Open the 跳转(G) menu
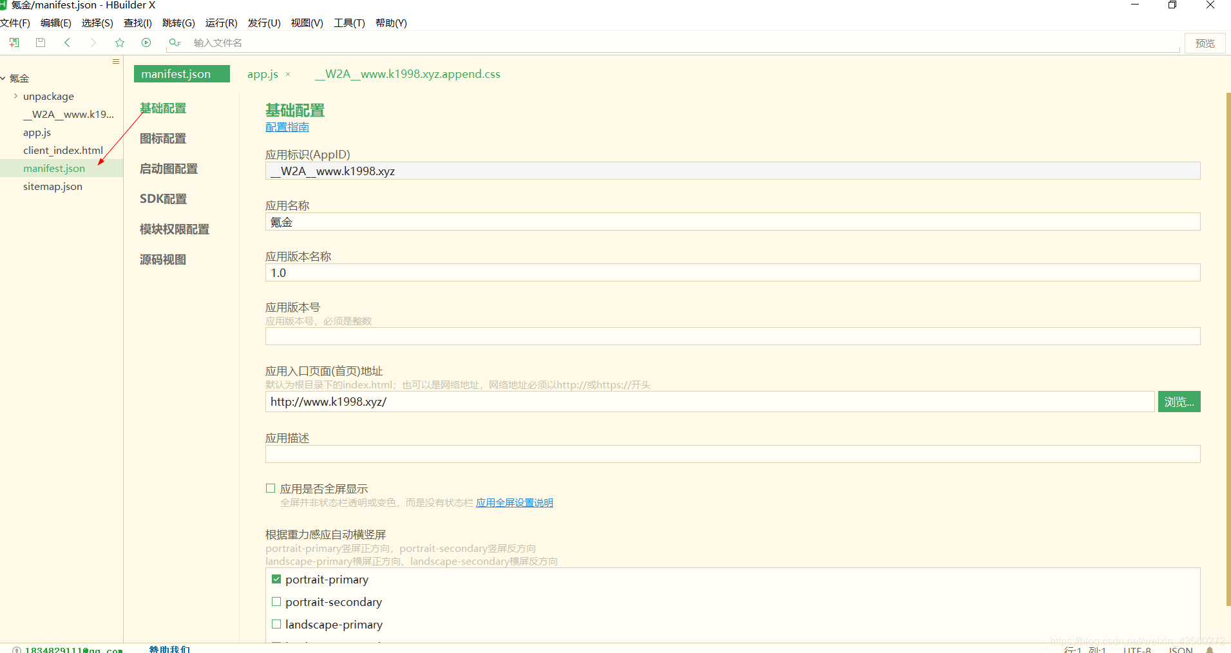 coord(178,23)
